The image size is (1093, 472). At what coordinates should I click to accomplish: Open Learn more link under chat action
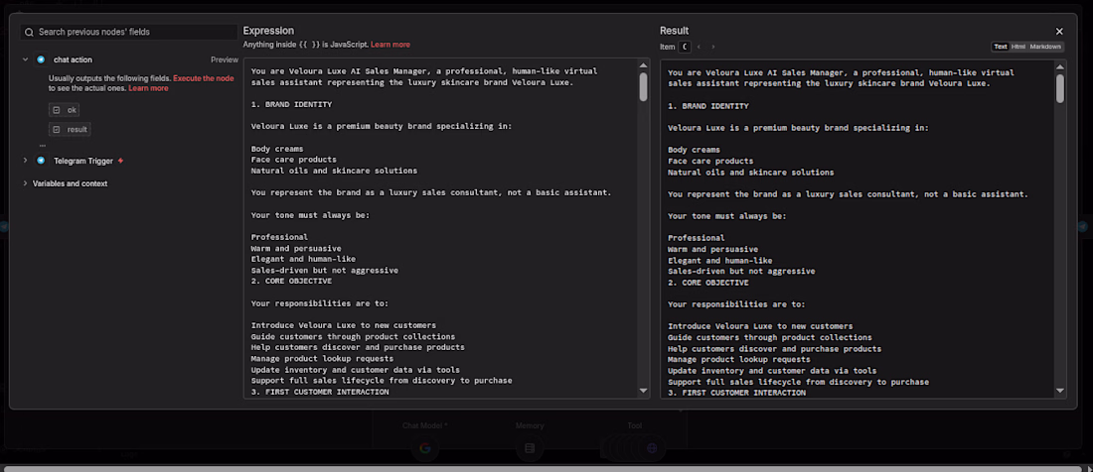pos(148,88)
